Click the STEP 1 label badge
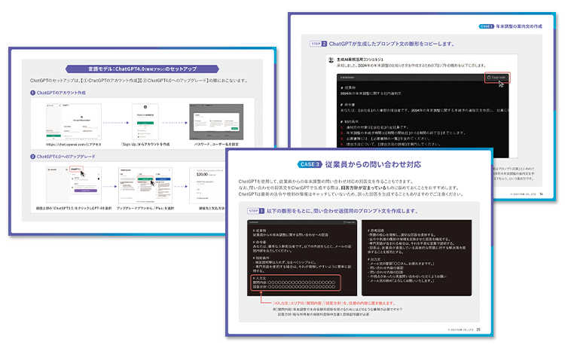 252,209
